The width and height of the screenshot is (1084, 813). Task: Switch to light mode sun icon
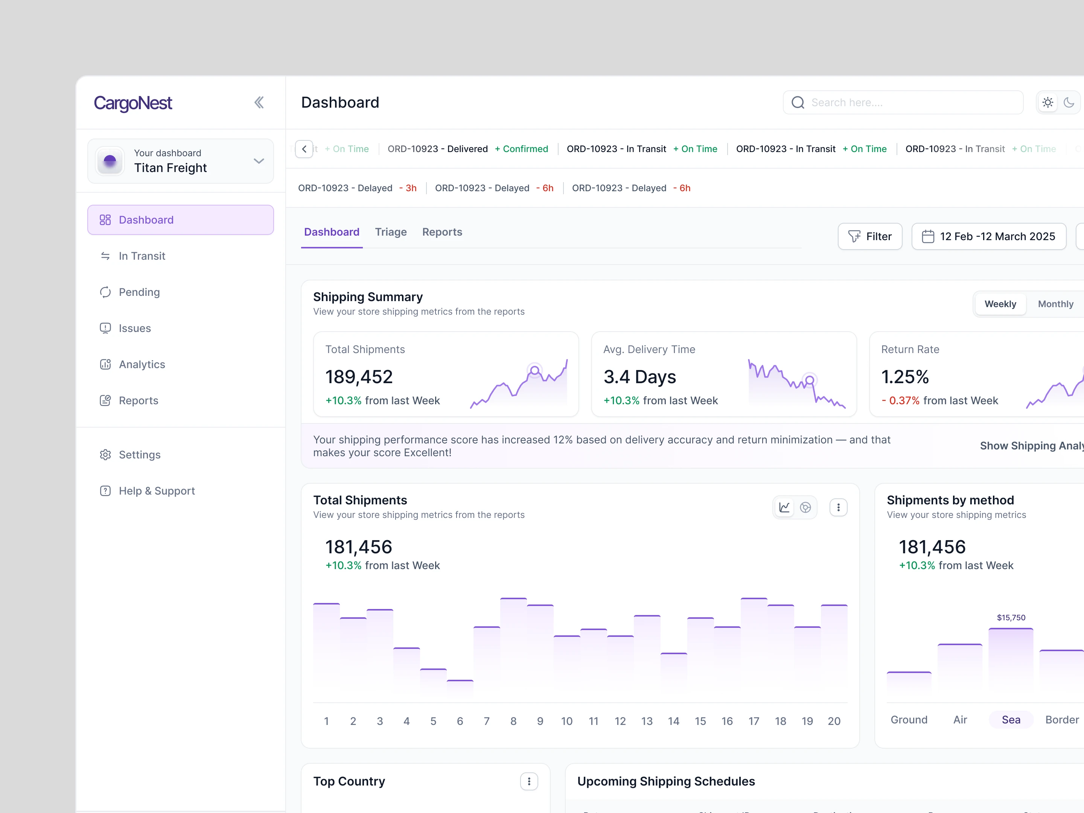[x=1047, y=102]
